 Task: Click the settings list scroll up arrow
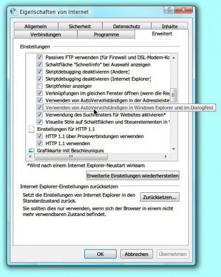[173, 58]
